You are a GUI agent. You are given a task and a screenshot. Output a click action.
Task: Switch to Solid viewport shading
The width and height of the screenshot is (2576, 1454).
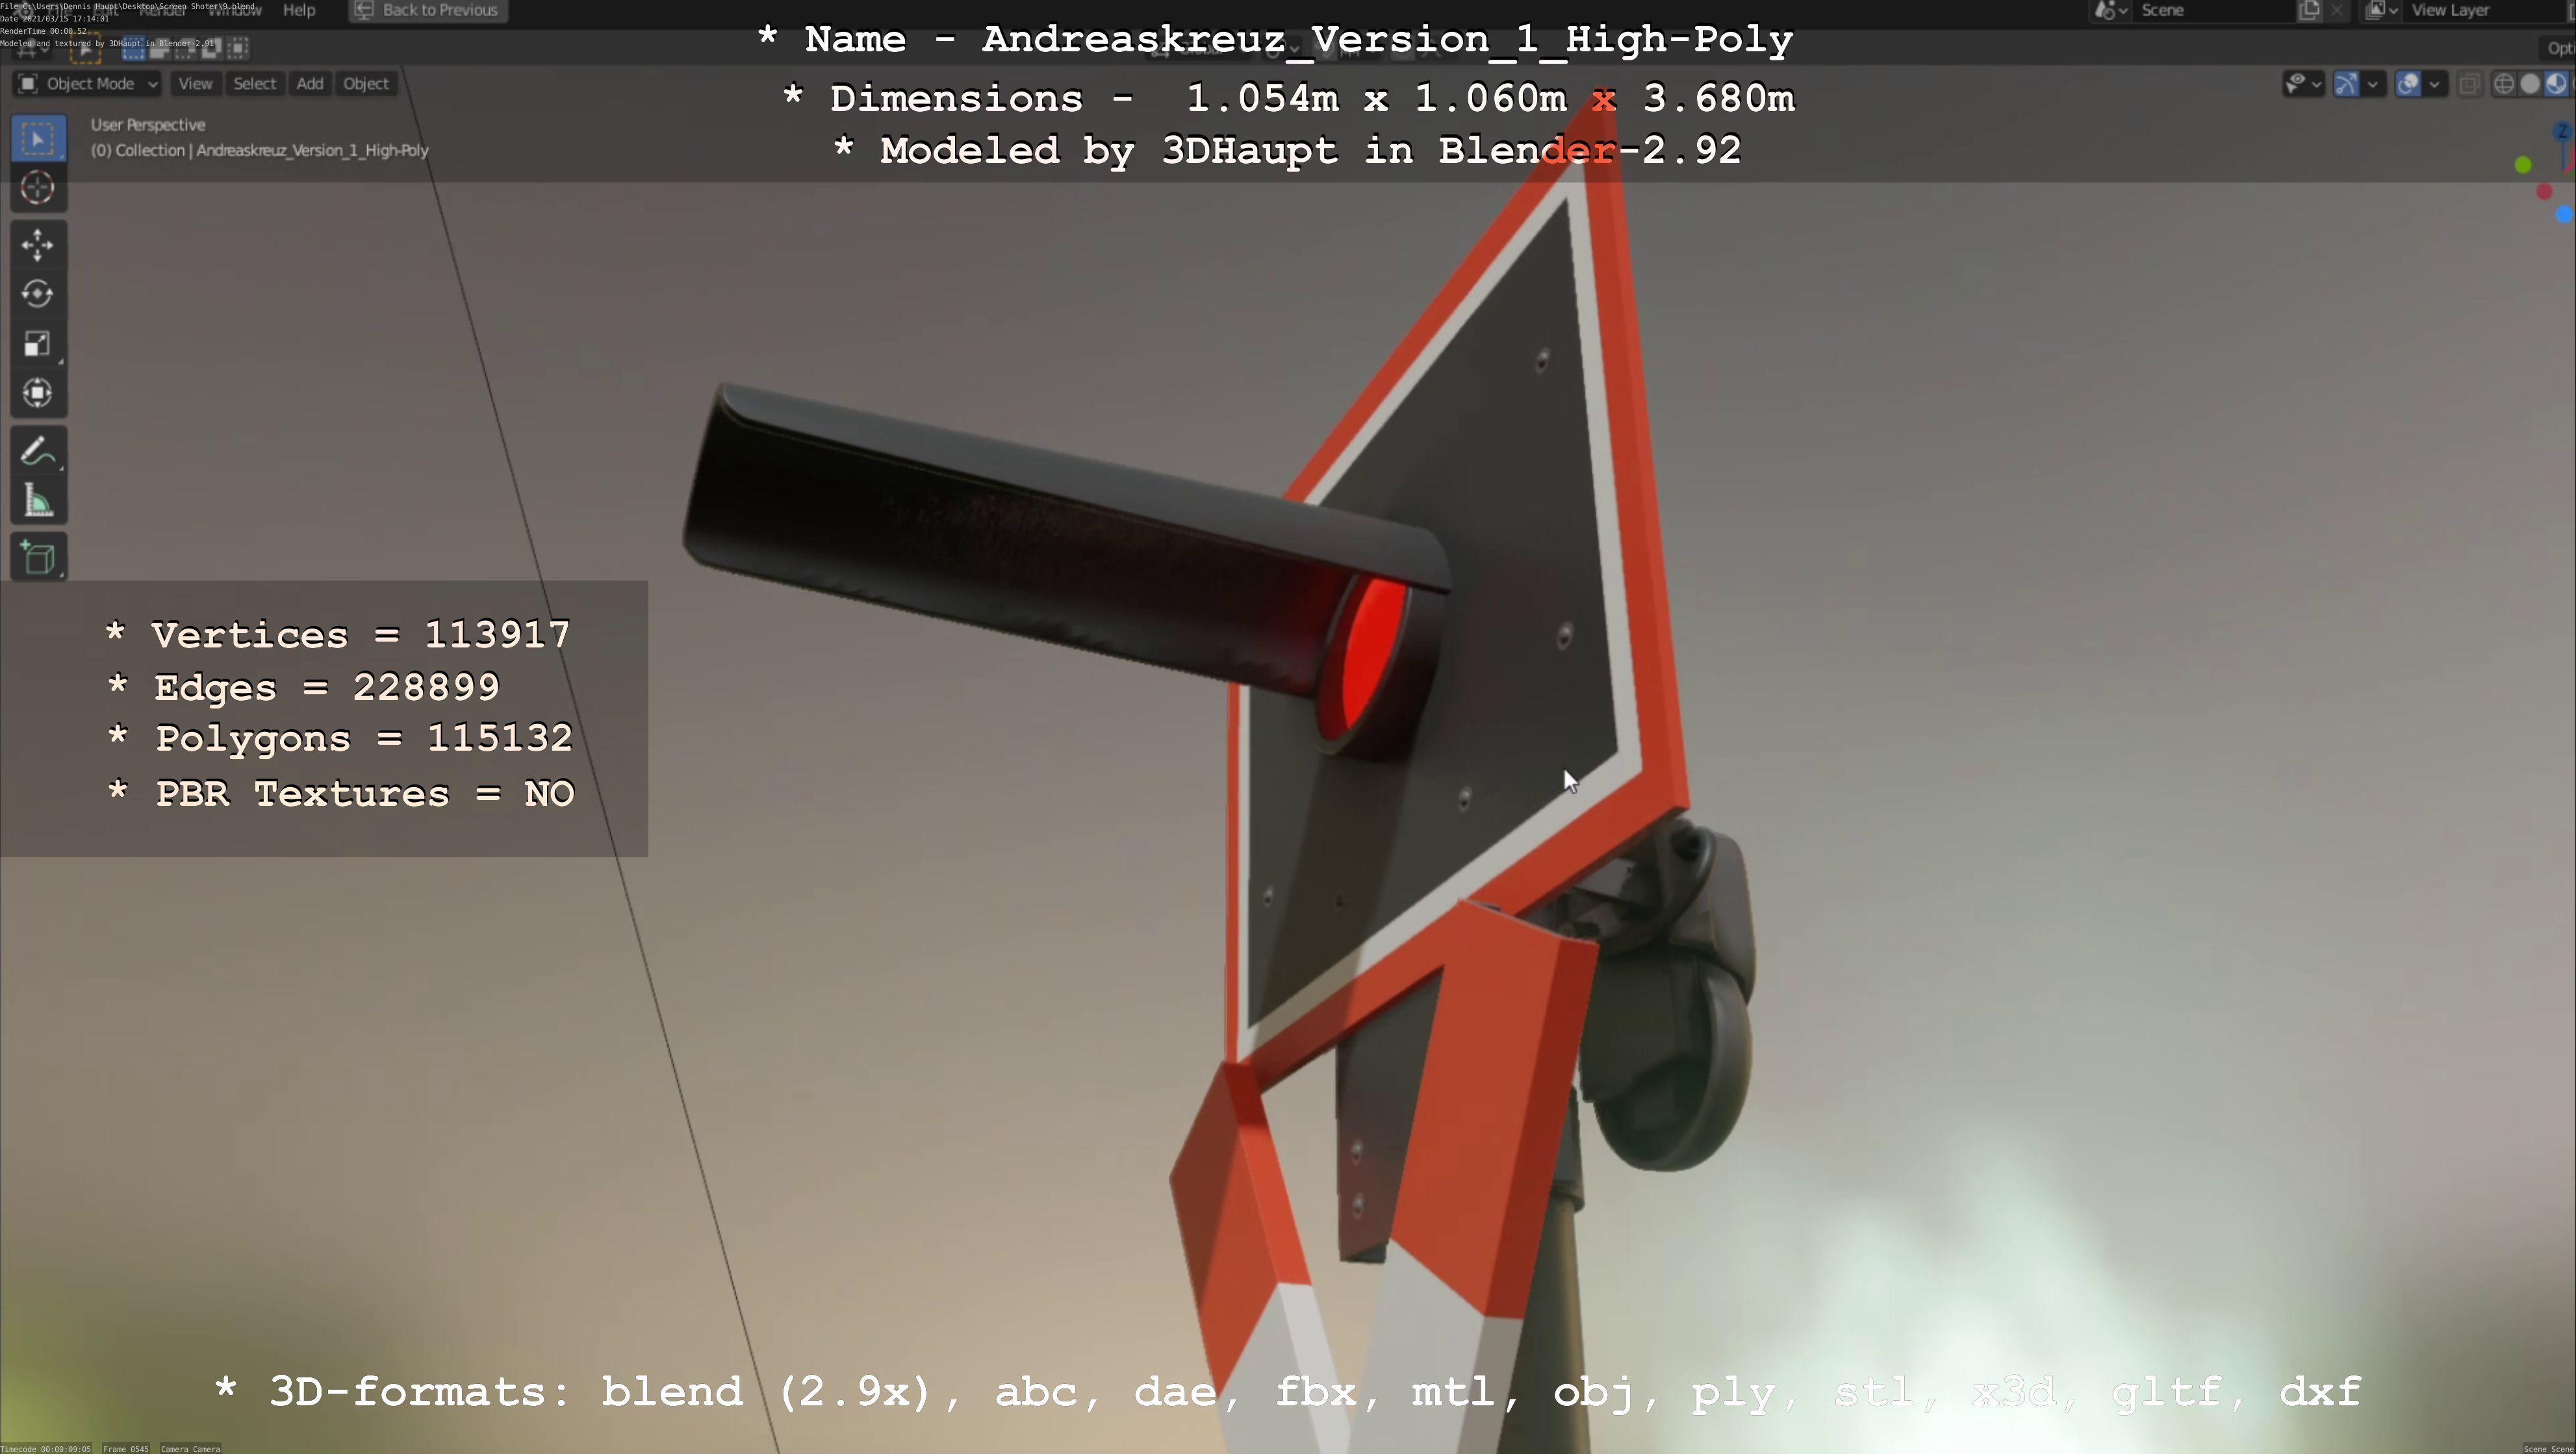tap(2530, 84)
